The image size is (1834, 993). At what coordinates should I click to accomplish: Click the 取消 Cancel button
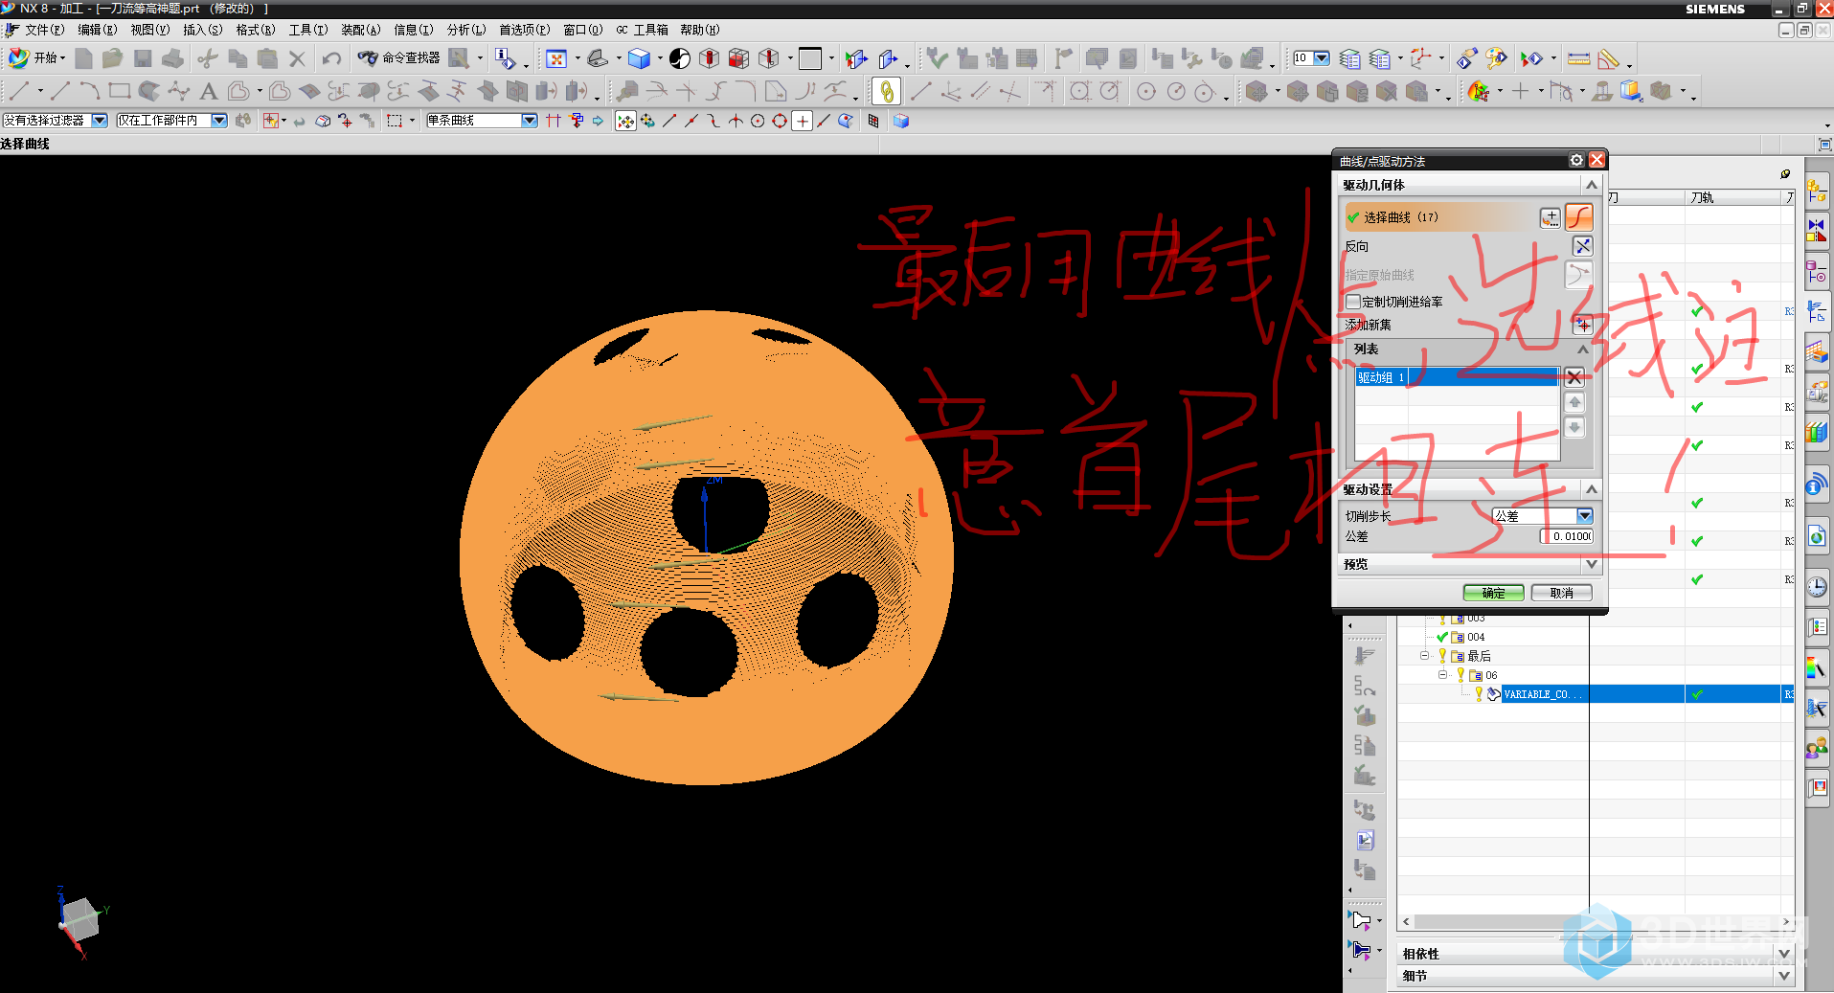click(x=1561, y=593)
